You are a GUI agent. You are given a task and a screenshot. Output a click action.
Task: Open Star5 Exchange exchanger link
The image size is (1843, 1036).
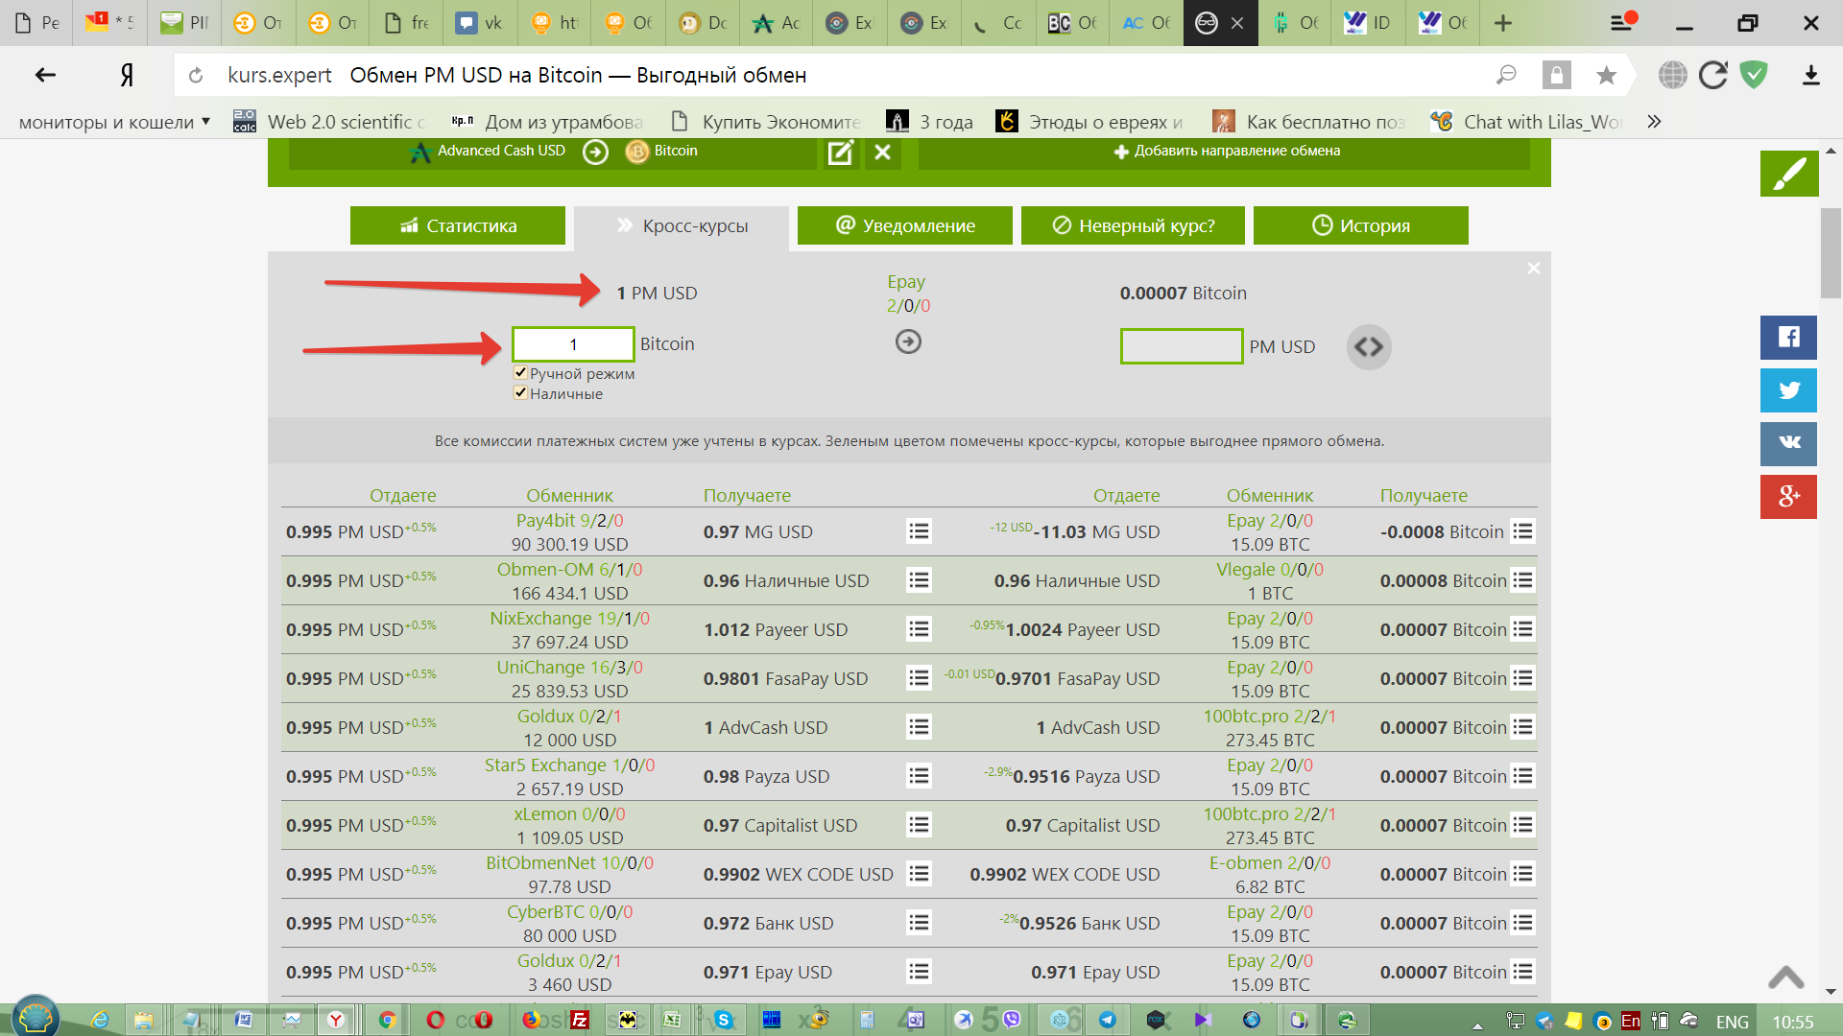[x=545, y=765]
